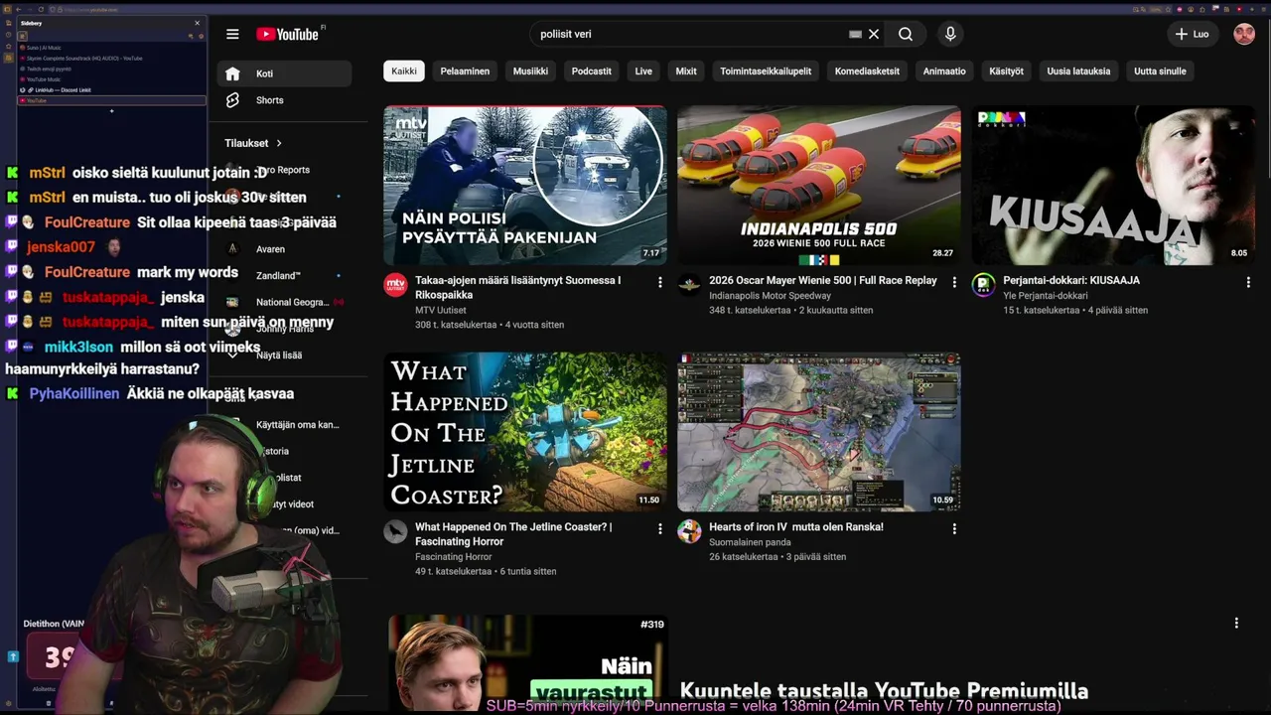Screen dimensions: 1271x715
Task: Select the Animaatio filter chip
Action: 944,71
